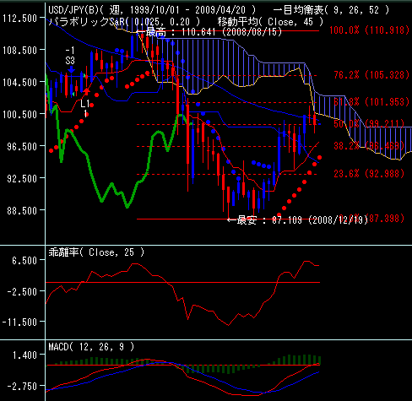Click the 一目均衡表( 9, 26, 52 ) label
Viewport: 412px width, 401px height.
pos(331,10)
